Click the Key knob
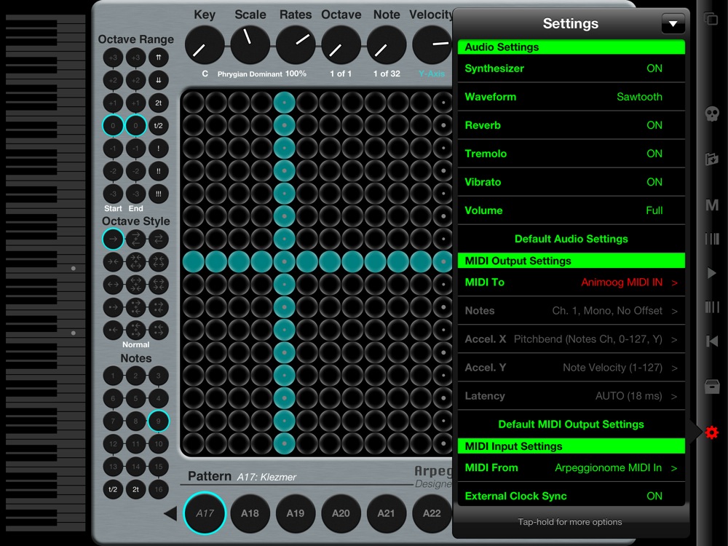Screen dimensions: 728x546 (x=205, y=45)
